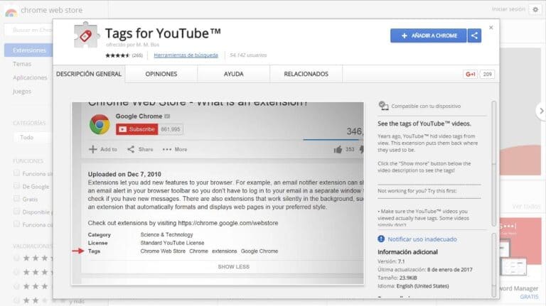The image size is (546, 306).
Task: Click the store search input field
Action: (28, 30)
